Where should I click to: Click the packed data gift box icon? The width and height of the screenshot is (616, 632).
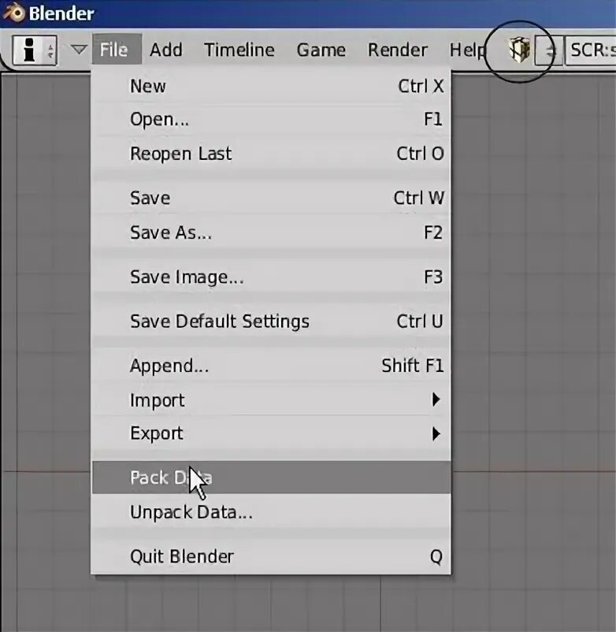click(x=519, y=50)
